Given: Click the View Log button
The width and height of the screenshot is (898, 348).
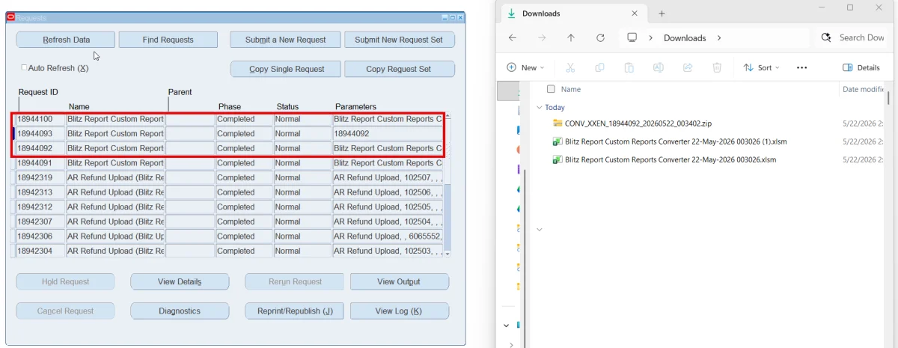Looking at the screenshot, I should 399,311.
